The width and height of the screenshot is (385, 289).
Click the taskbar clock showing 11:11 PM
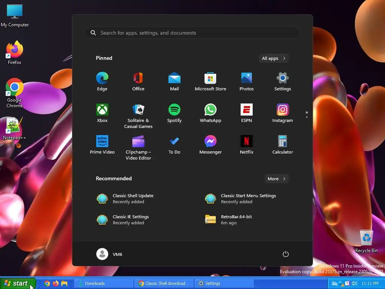(370, 283)
